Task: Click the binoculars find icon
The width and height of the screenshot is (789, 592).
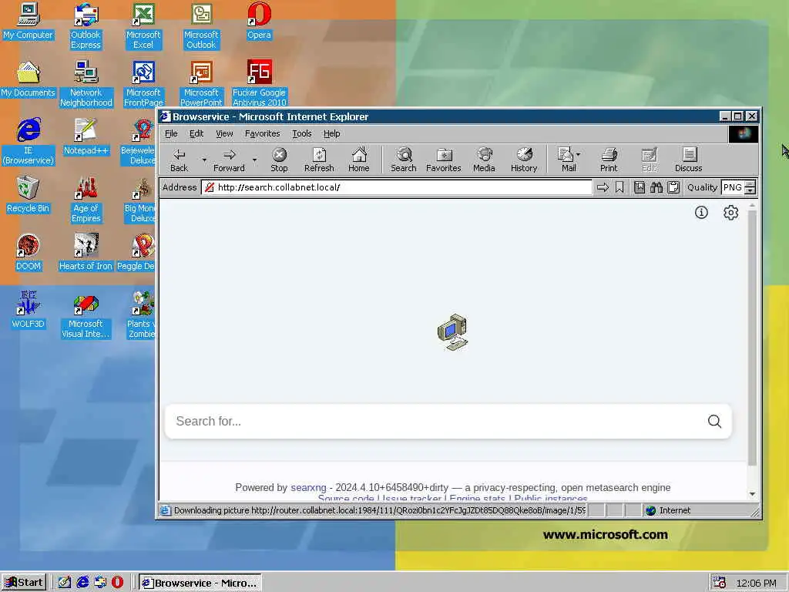Action: point(656,188)
